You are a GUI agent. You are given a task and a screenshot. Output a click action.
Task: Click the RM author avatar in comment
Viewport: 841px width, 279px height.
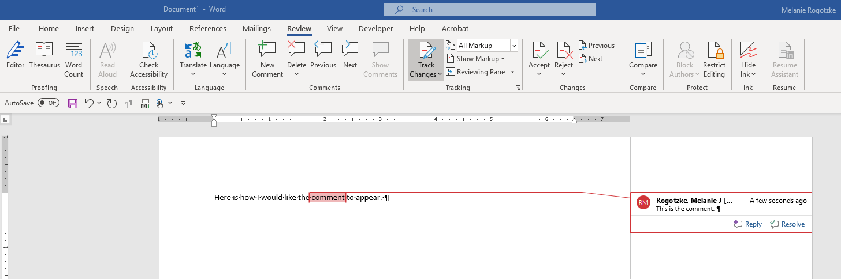pos(643,203)
